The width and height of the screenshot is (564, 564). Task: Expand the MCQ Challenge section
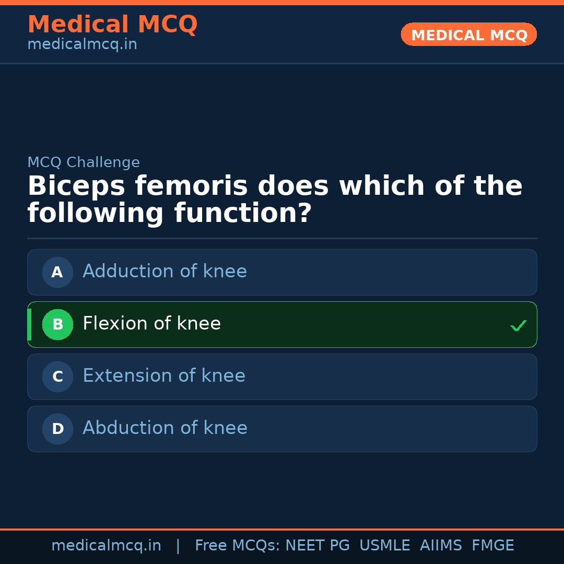84,162
